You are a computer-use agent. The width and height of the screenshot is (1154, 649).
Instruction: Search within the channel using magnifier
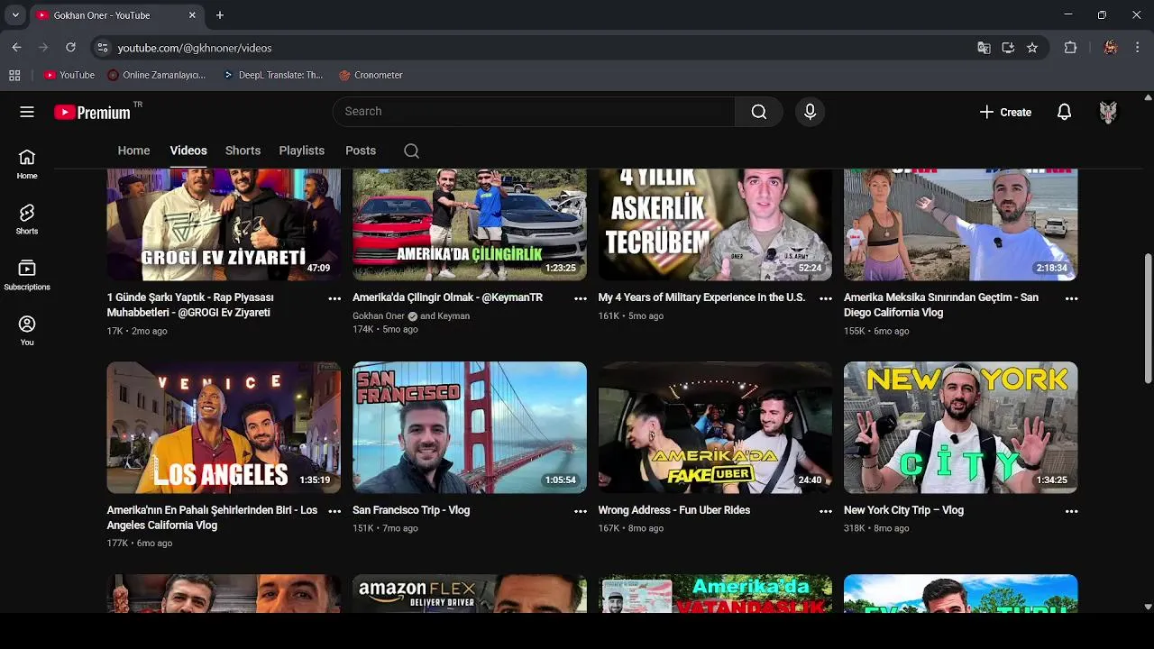click(411, 151)
